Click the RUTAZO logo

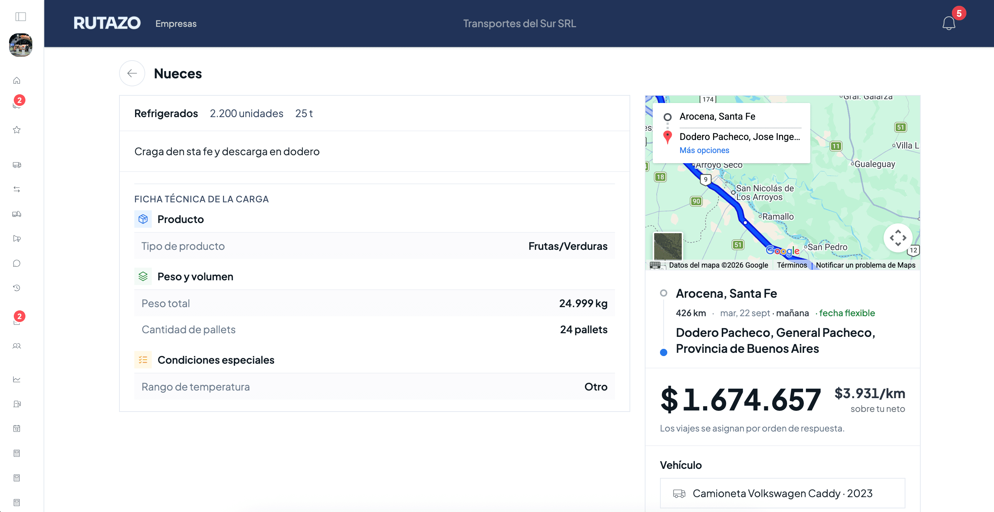pyautogui.click(x=107, y=23)
